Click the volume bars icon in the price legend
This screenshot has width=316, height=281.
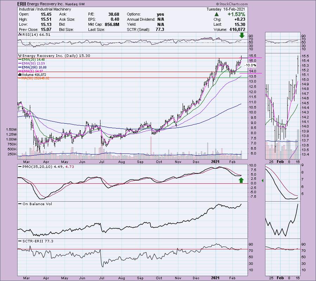(x=20, y=75)
